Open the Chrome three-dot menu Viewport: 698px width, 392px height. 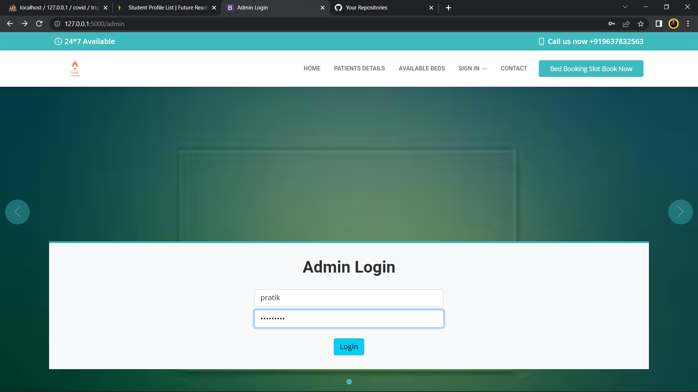pos(688,24)
